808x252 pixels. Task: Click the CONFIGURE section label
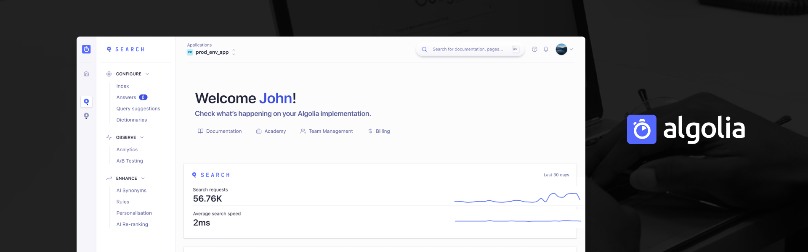click(x=129, y=74)
